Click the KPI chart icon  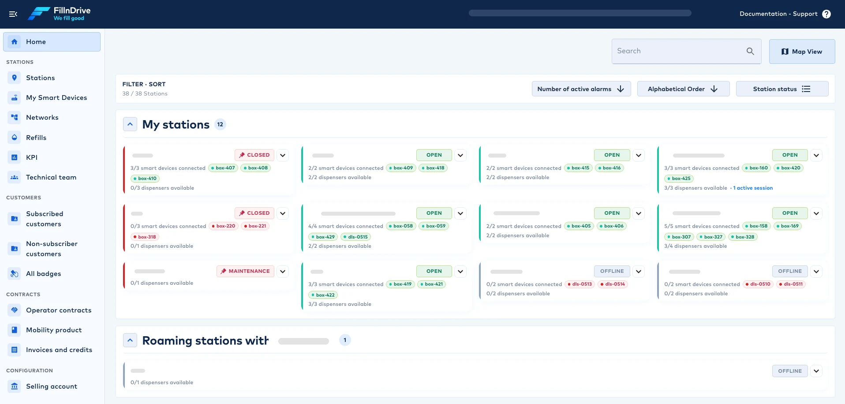tap(15, 157)
